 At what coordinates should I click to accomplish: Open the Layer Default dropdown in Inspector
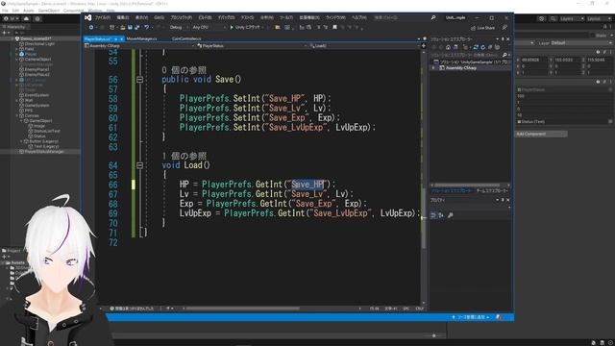581,43
